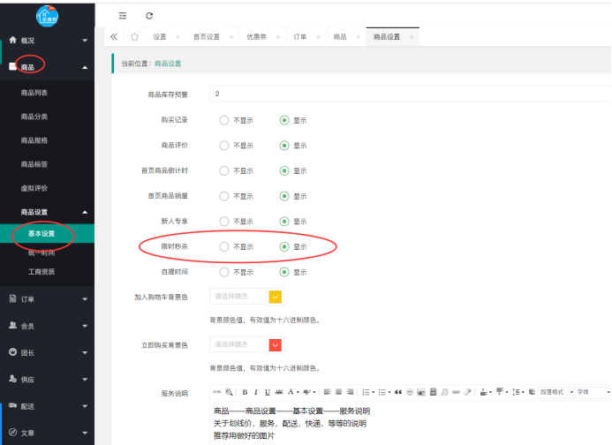The width and height of the screenshot is (612, 445).
Task: Select 不显示 for 购买记录
Action: [224, 120]
